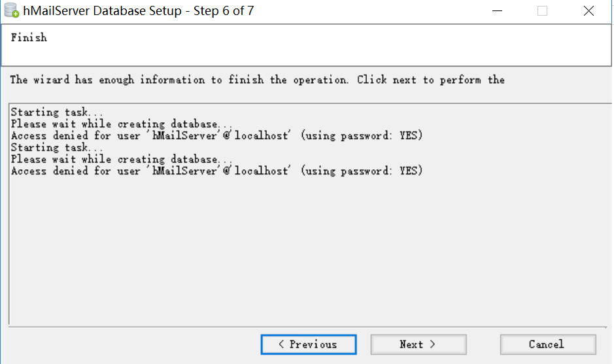614x364 pixels.
Task: Select the first 'Please wait while creating database' line
Action: coord(122,124)
